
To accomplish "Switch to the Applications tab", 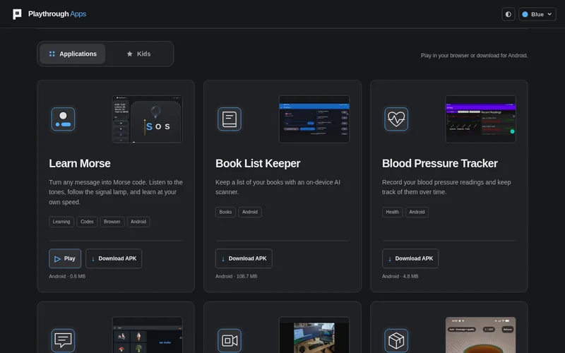I will [x=73, y=54].
